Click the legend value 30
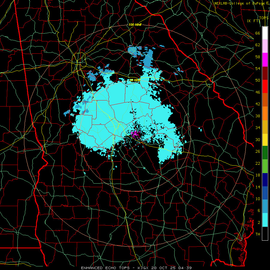Image resolution: width=270 pixels, height=270 pixels. (258, 139)
